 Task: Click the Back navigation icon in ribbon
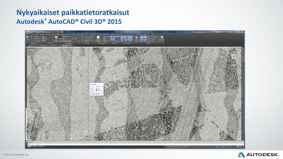(28, 38)
